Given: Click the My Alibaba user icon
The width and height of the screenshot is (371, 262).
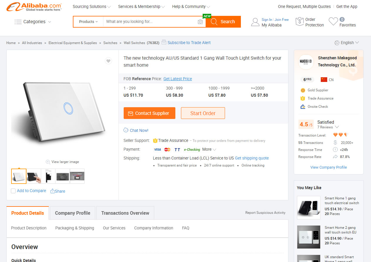Looking at the screenshot, I should click(255, 22).
